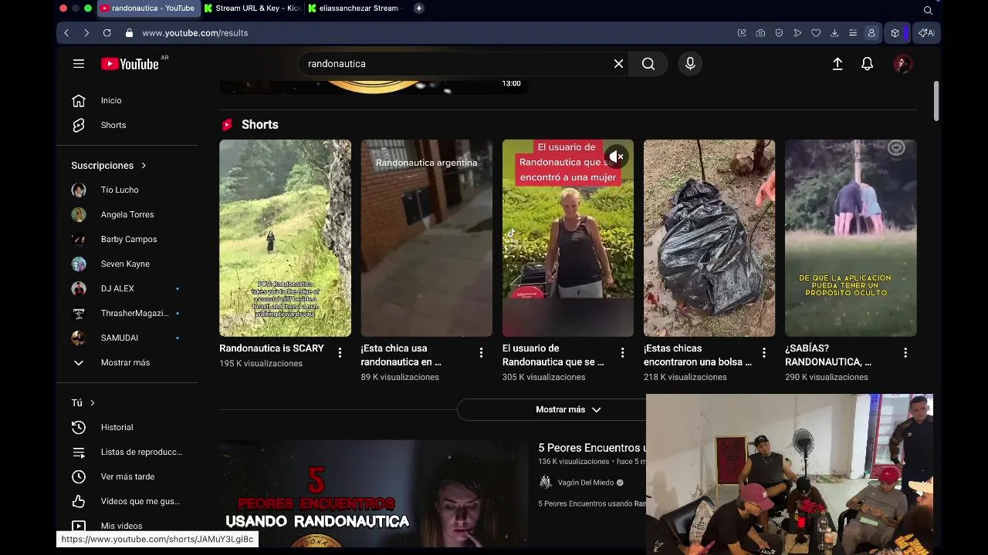This screenshot has width=988, height=555.
Task: Open options menu for '¿SABÍAS? RANDONAUTICA'
Action: (x=905, y=352)
